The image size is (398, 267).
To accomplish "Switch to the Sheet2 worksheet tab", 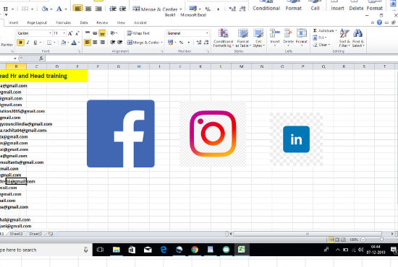I will (x=16, y=234).
